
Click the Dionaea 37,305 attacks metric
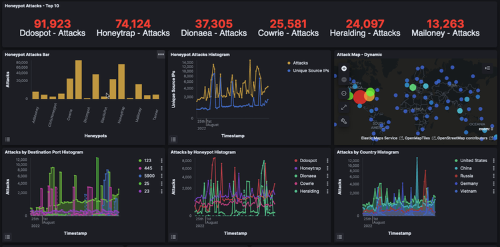(x=213, y=28)
